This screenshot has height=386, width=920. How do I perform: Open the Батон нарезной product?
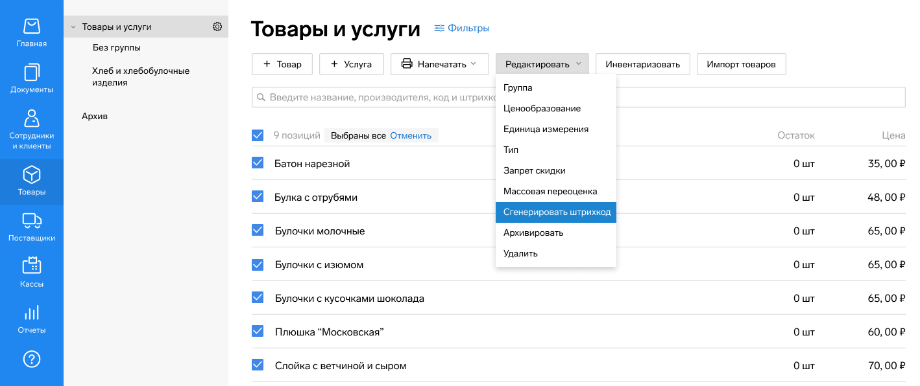pos(312,163)
